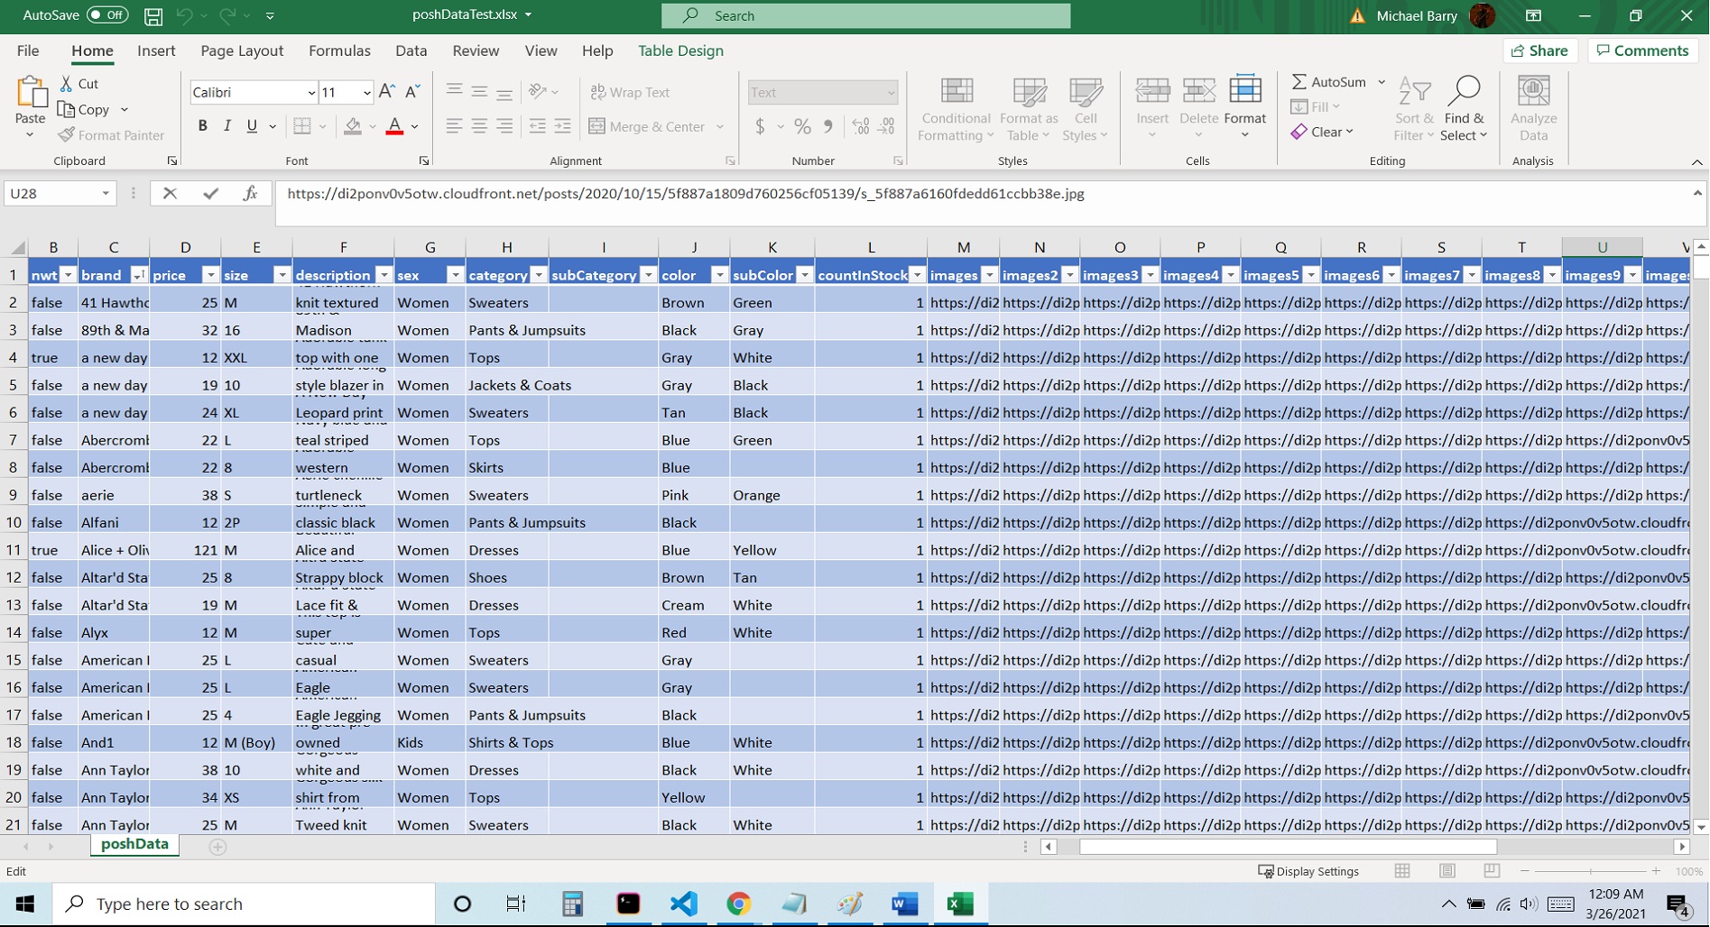Click the Paste clipboard icon
The height and width of the screenshot is (927, 1710).
pos(31,92)
